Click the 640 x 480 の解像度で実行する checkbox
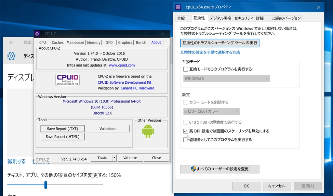 point(186,122)
